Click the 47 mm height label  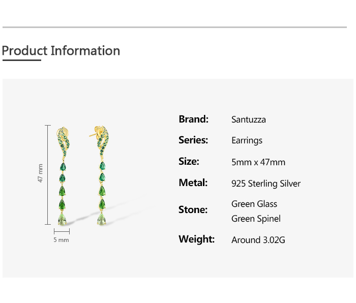[x=40, y=173]
